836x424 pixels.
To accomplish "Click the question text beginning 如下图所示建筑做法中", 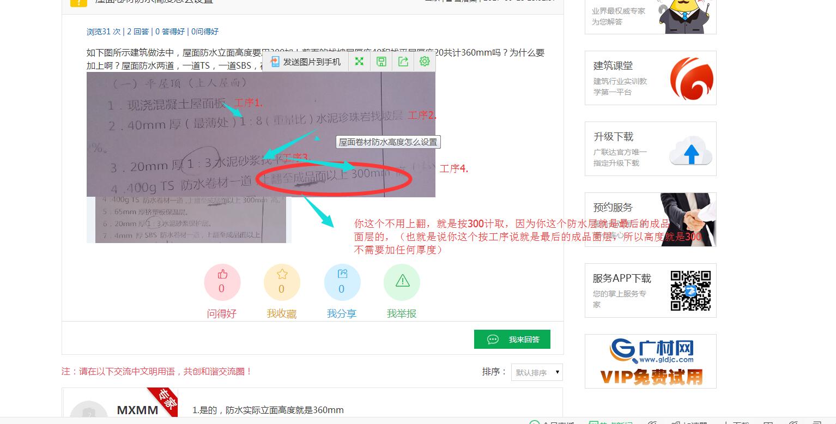I will point(315,59).
